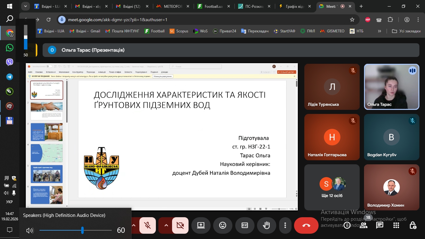
Task: Raise your hand in the meeting
Action: tap(266, 225)
